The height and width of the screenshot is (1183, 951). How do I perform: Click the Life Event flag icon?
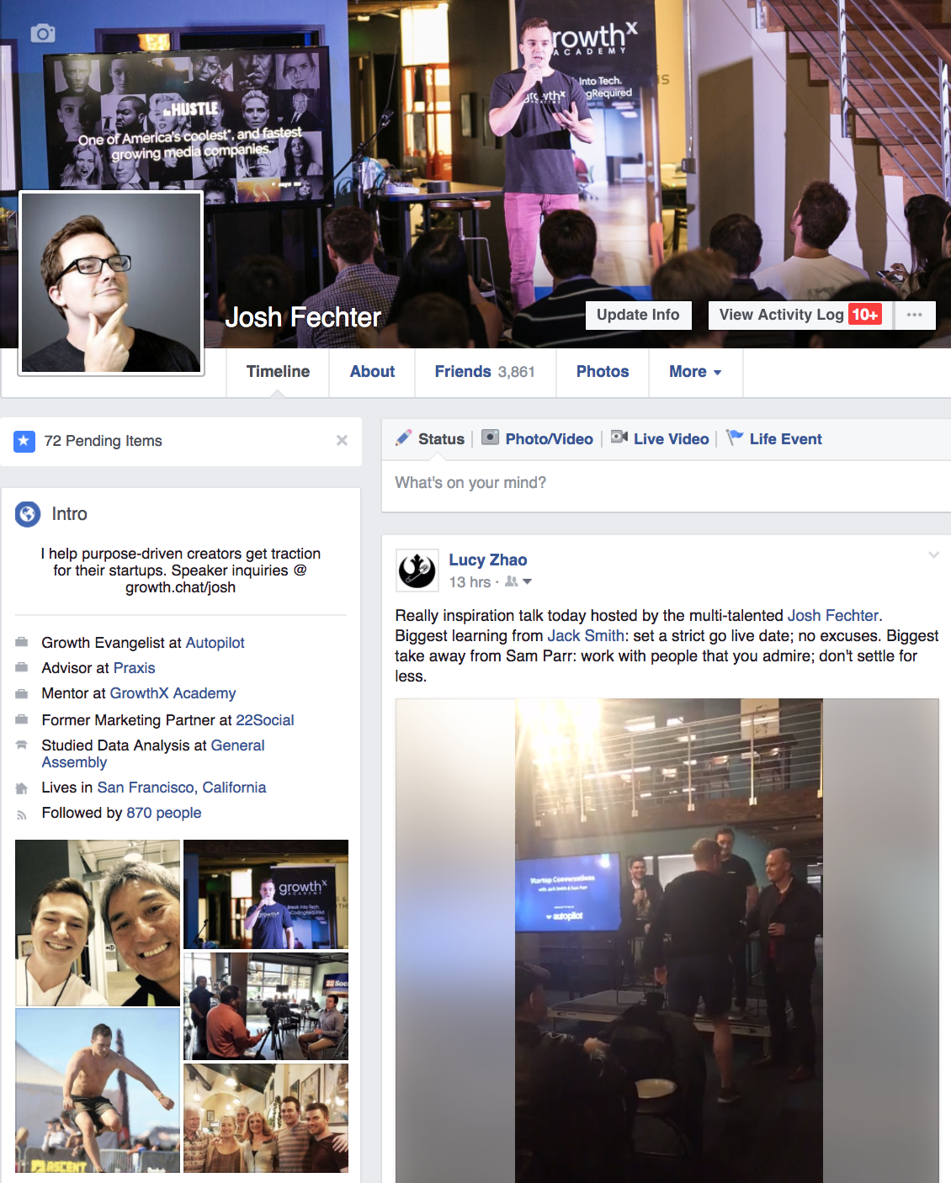[x=735, y=438]
